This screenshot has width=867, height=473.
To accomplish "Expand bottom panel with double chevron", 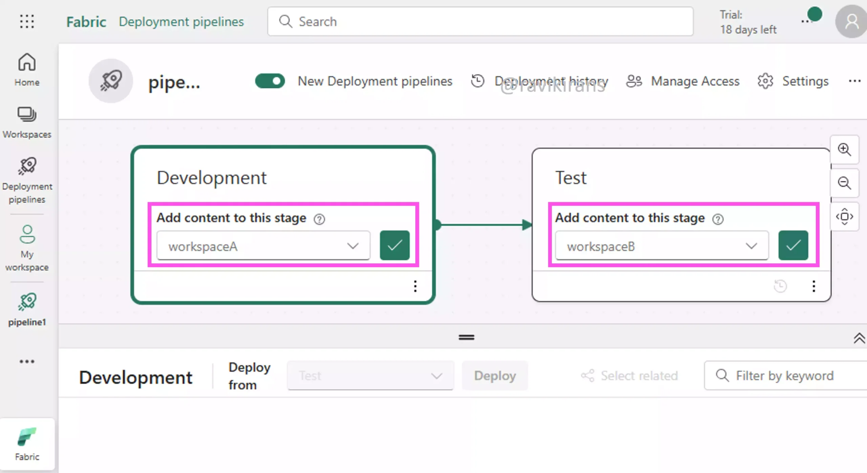I will (x=859, y=338).
